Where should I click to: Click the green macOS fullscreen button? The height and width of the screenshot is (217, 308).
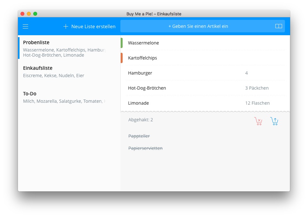click(35, 14)
